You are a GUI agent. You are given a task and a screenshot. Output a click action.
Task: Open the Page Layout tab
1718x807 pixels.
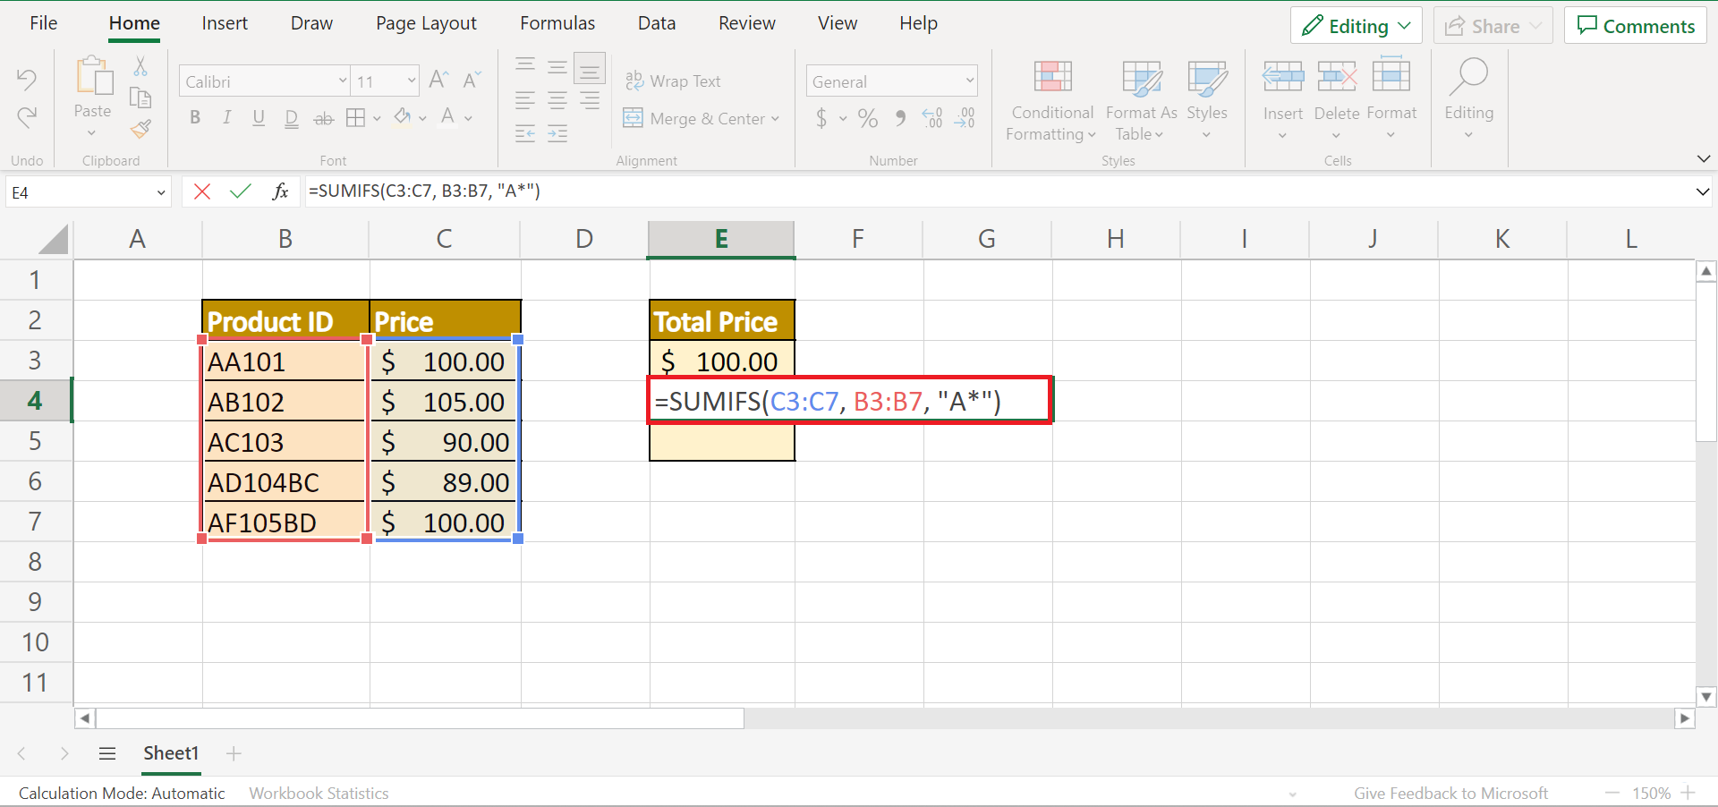click(426, 23)
